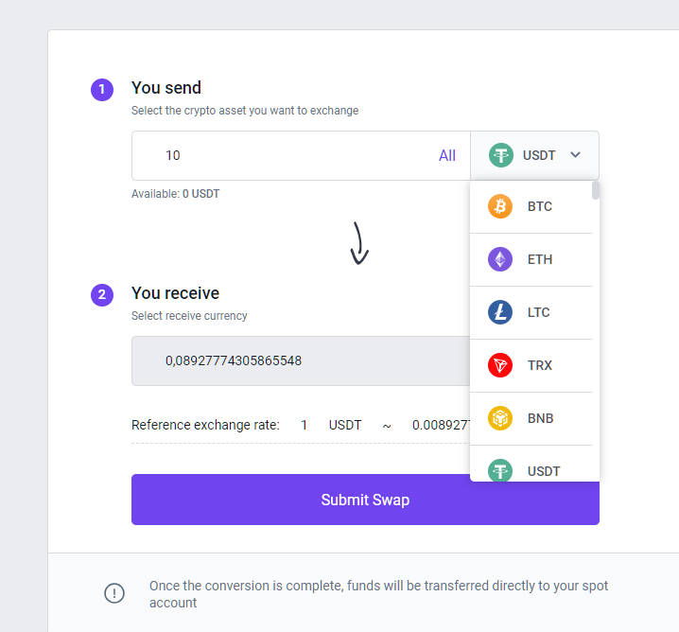This screenshot has height=632, width=679.
Task: Collapse the USDT currency chevron
Action: click(576, 154)
